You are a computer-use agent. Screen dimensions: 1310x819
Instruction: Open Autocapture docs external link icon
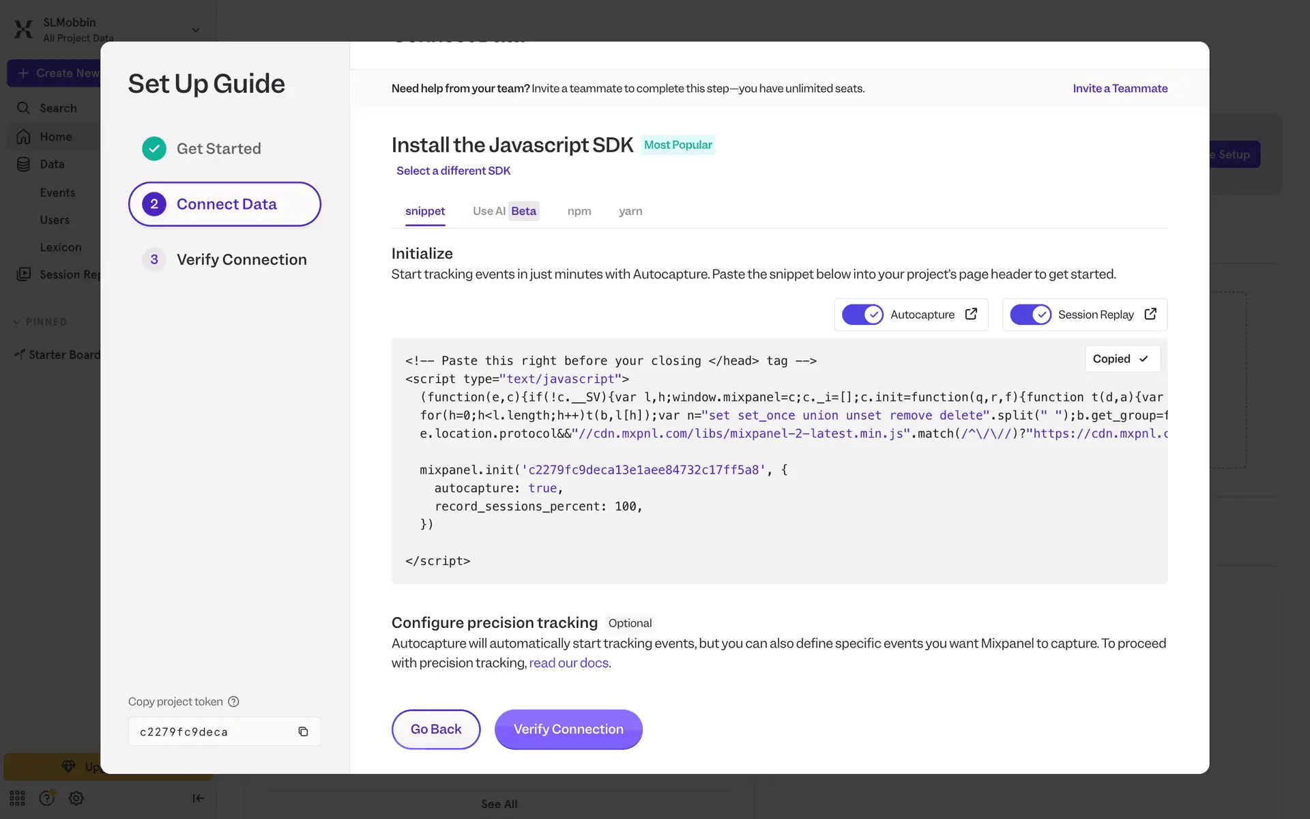click(x=971, y=314)
